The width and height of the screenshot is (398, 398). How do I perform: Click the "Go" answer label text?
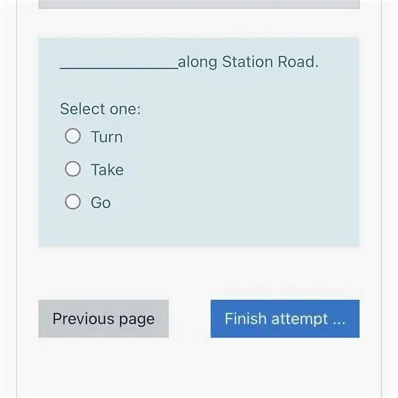(x=101, y=203)
